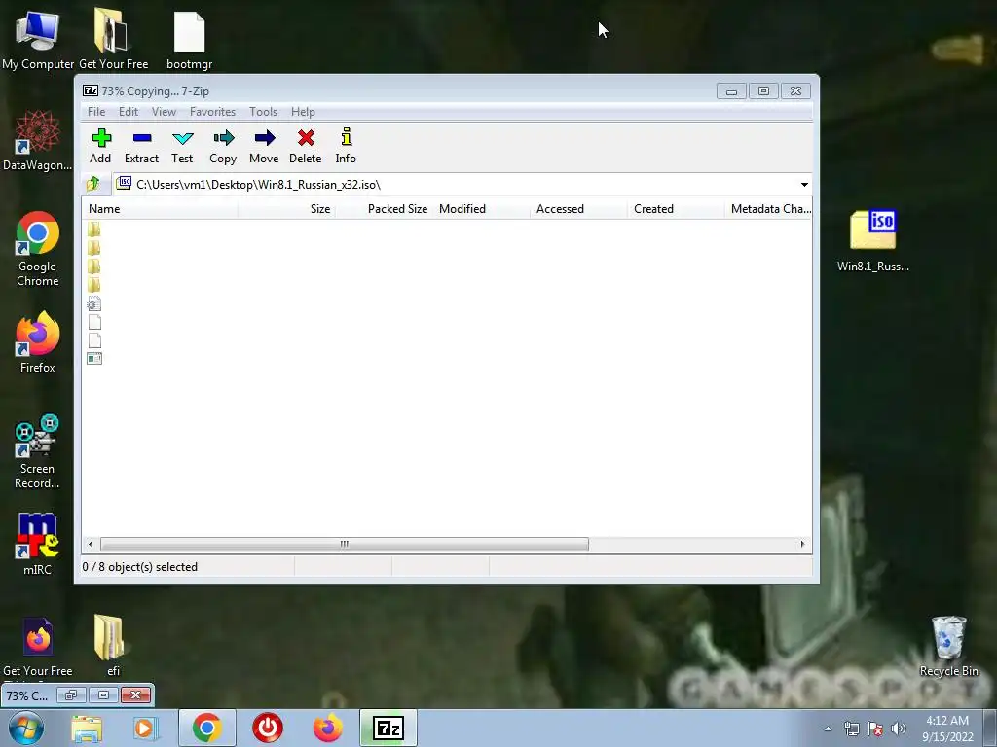Open the Tools menu
The height and width of the screenshot is (747, 997).
(263, 112)
